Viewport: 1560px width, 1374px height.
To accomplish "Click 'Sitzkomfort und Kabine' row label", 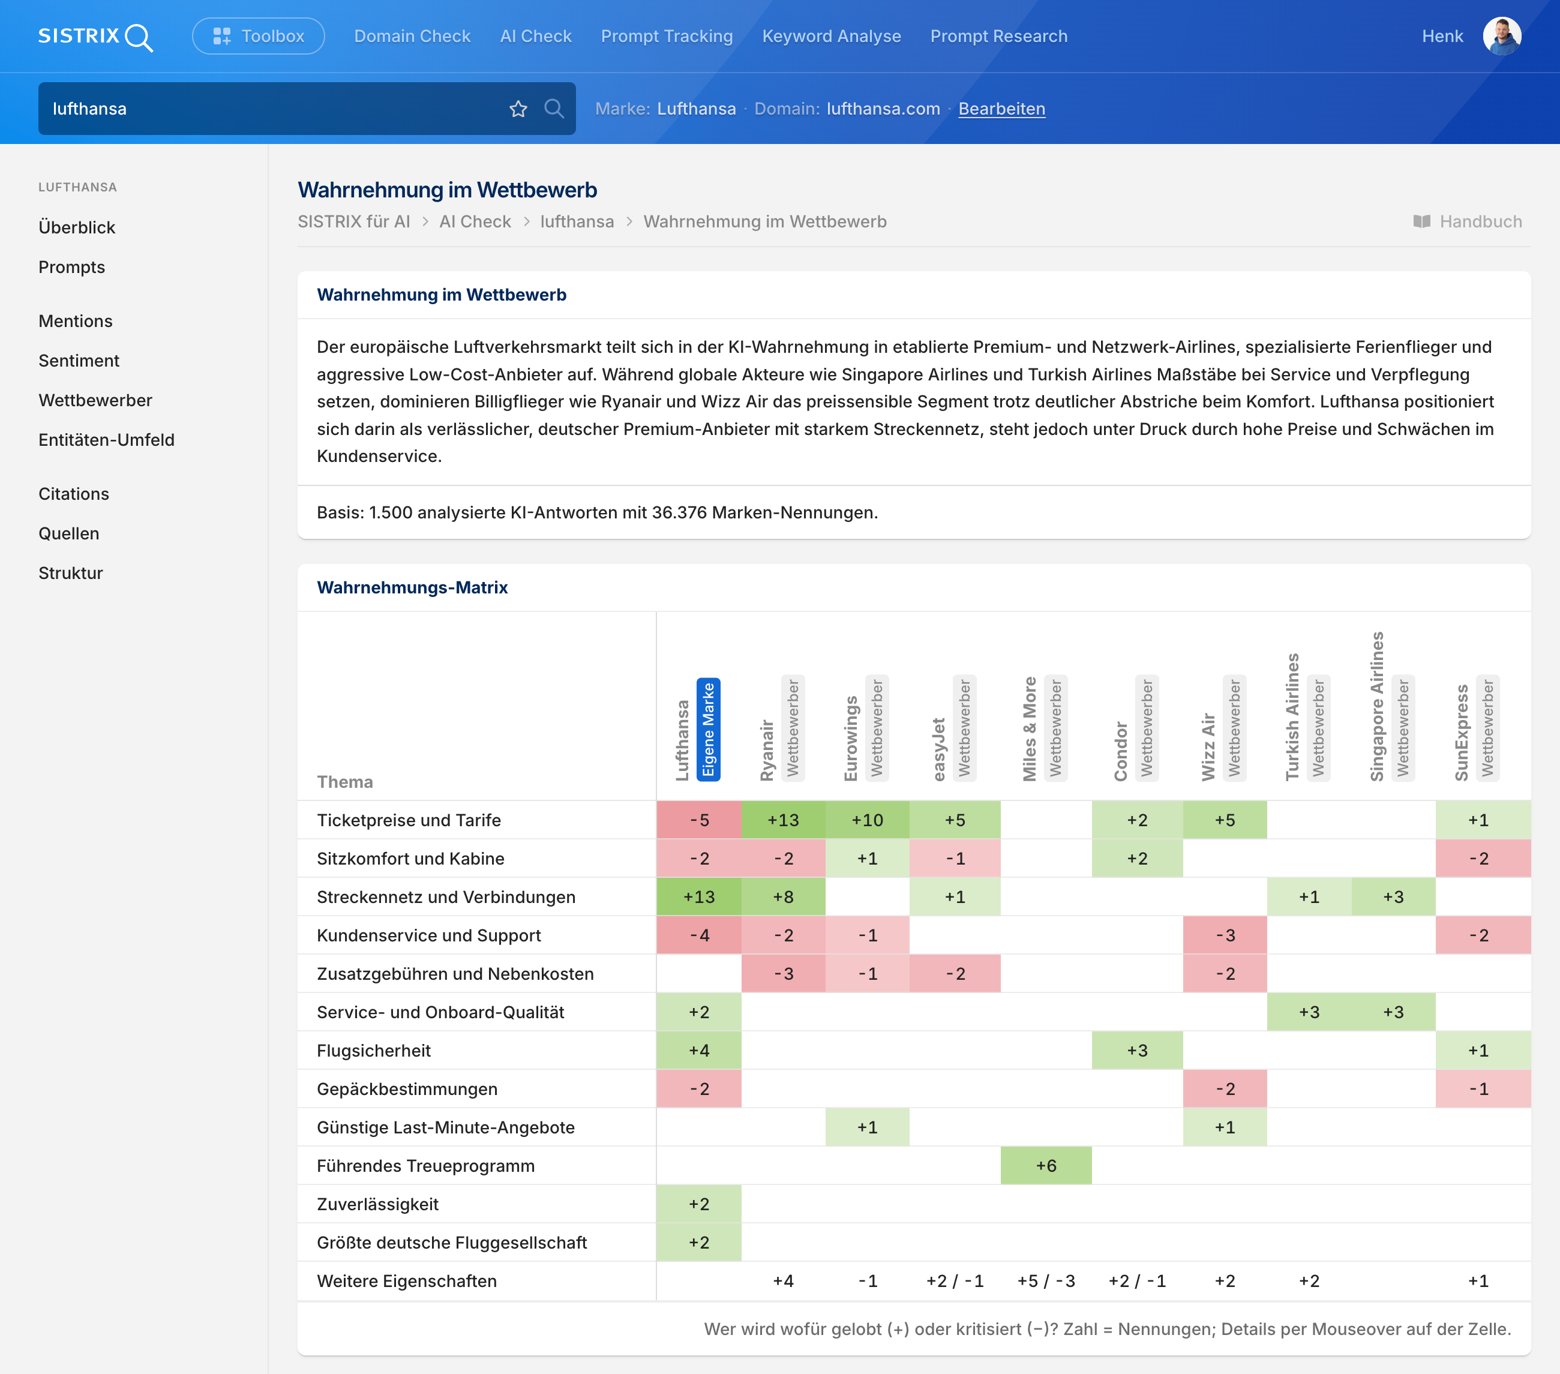I will pos(410,858).
